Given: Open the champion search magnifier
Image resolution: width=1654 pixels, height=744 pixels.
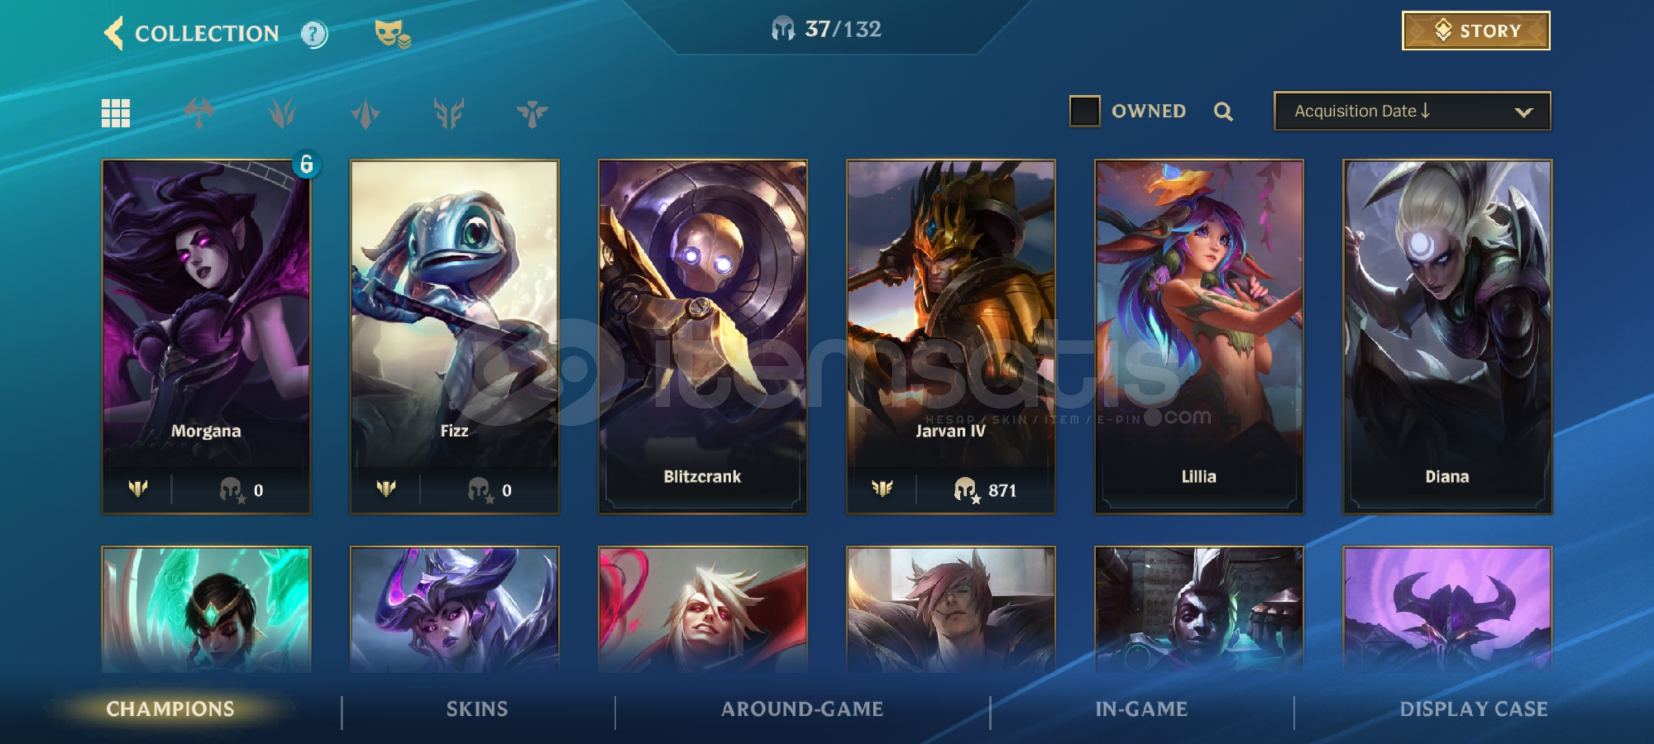Looking at the screenshot, I should pyautogui.click(x=1223, y=112).
